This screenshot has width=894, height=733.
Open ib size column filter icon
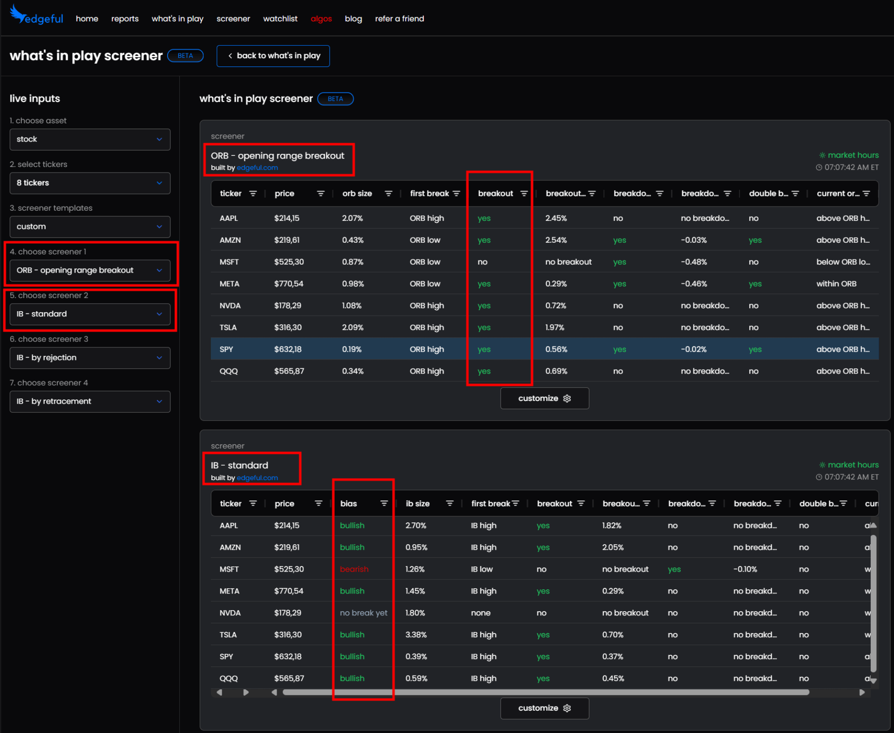pos(450,503)
